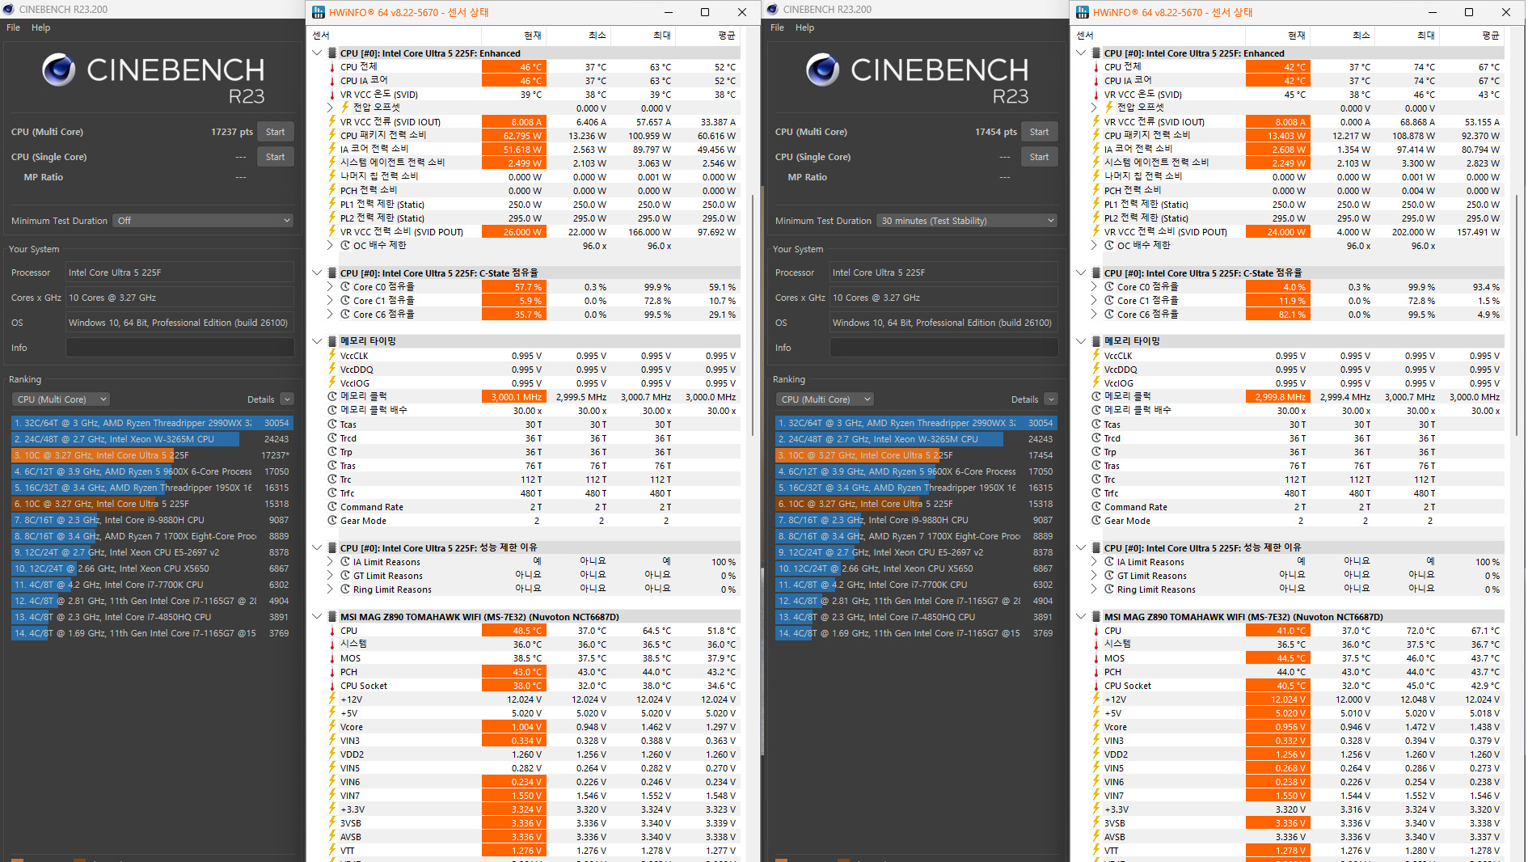Collapse CPU Enhanced section in left HWiNFO

tap(317, 53)
